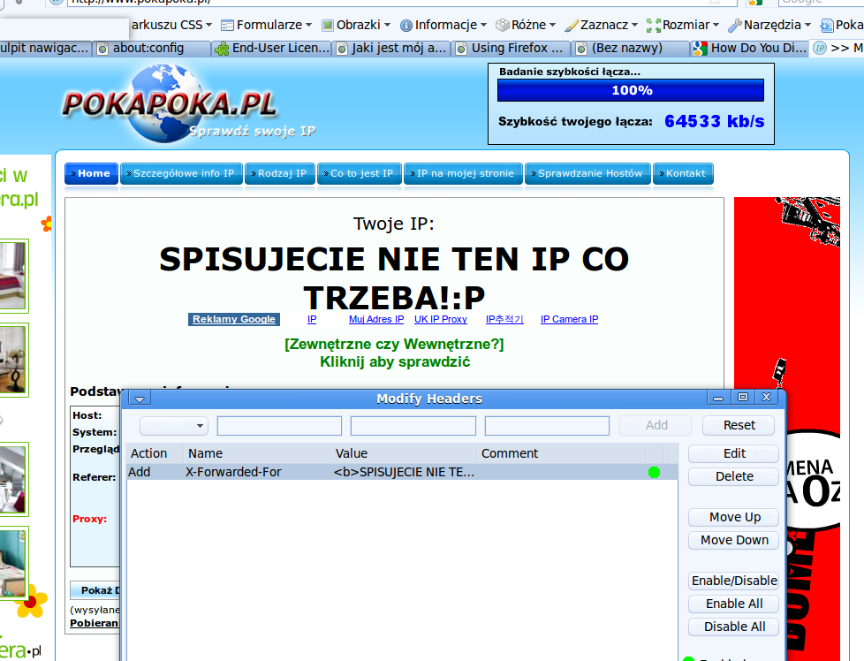This screenshot has width=864, height=661.
Task: Click the red Proxy: label
Action: (x=90, y=519)
